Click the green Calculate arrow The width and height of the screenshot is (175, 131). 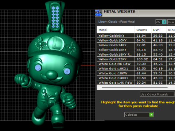151,115
